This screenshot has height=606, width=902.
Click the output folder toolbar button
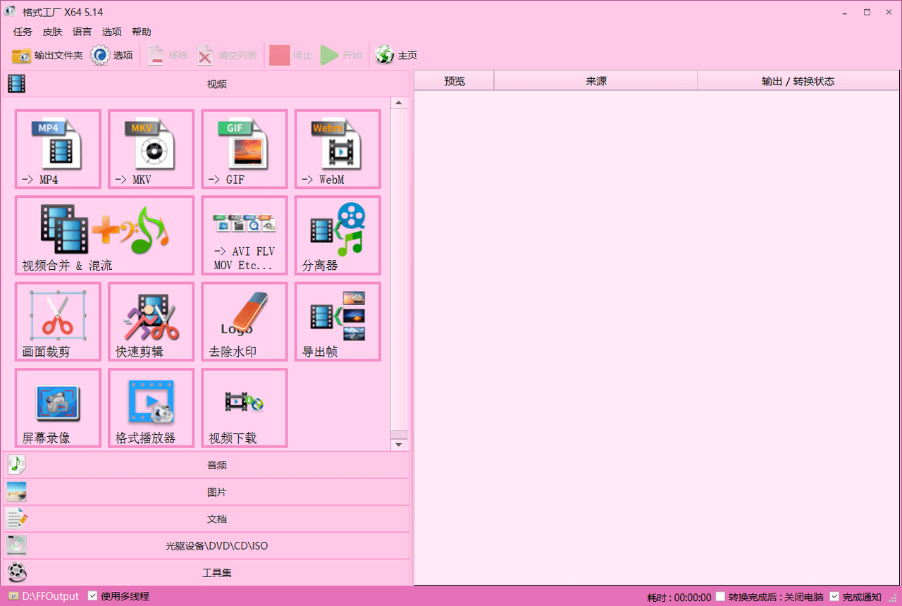tap(47, 55)
